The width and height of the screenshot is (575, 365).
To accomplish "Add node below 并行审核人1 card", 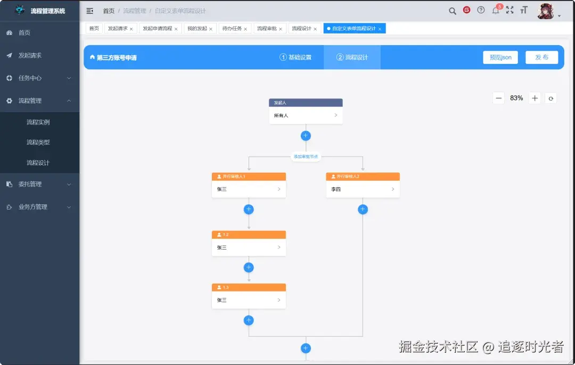I will click(249, 209).
